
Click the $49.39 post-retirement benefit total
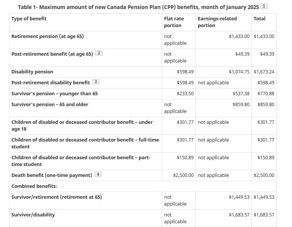click(267, 54)
